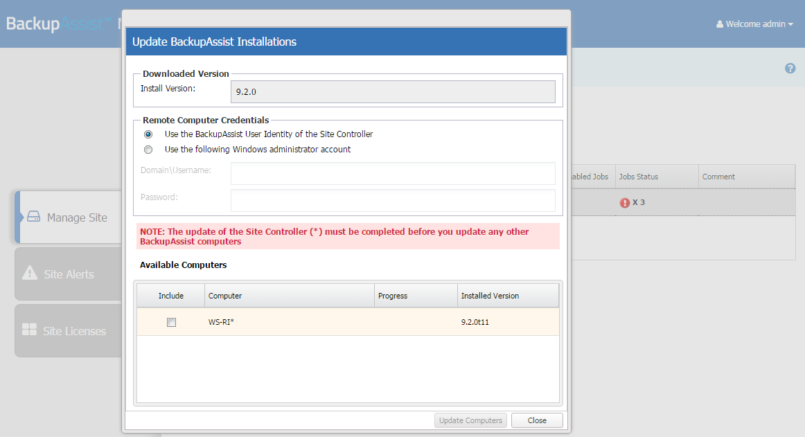Image resolution: width=805 pixels, height=437 pixels.
Task: Click the help question mark icon
Action: point(790,69)
